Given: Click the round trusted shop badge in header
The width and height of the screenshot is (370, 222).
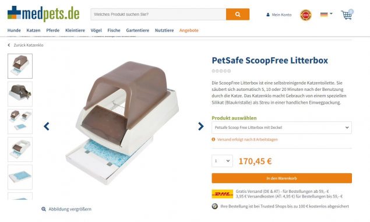Looking at the screenshot, I should (x=305, y=15).
